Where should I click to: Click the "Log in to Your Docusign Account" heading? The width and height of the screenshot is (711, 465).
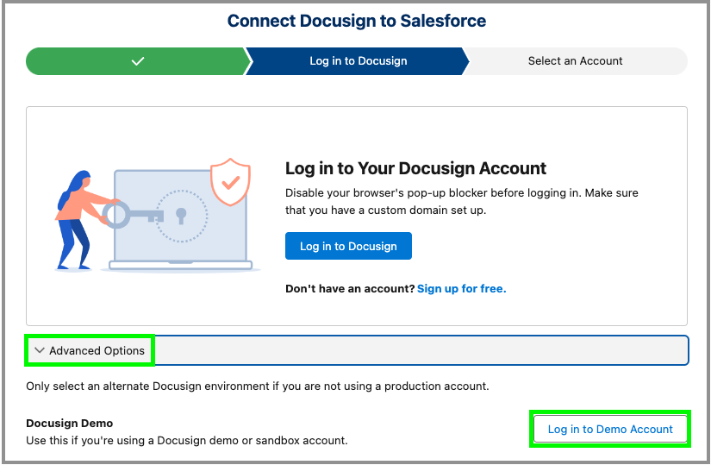coord(415,168)
